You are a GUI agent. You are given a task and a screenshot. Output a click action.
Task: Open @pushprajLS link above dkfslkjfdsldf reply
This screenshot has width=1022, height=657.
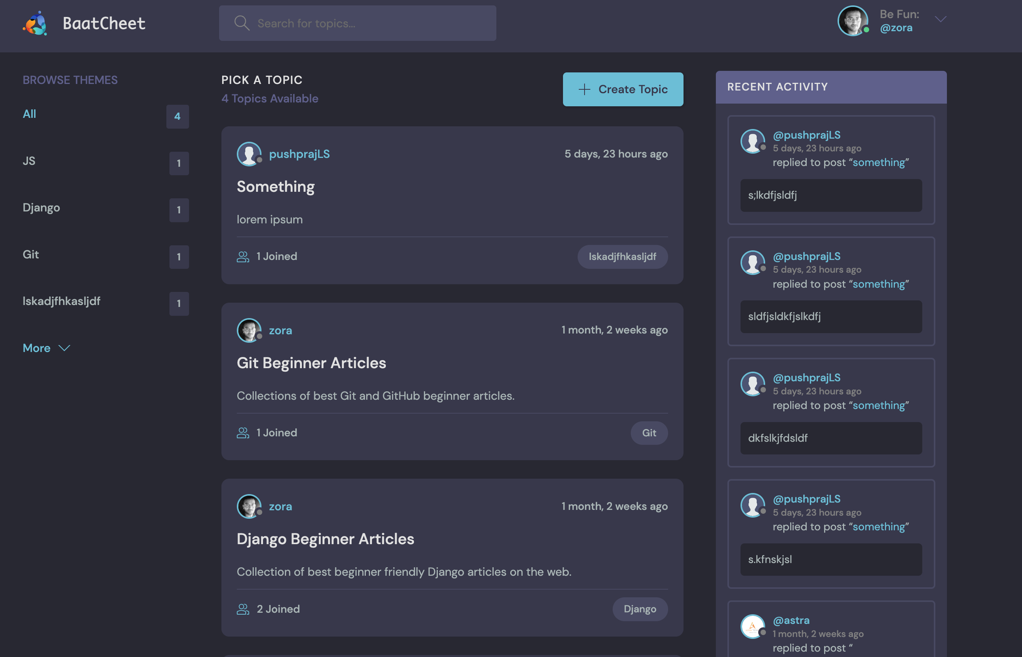807,377
